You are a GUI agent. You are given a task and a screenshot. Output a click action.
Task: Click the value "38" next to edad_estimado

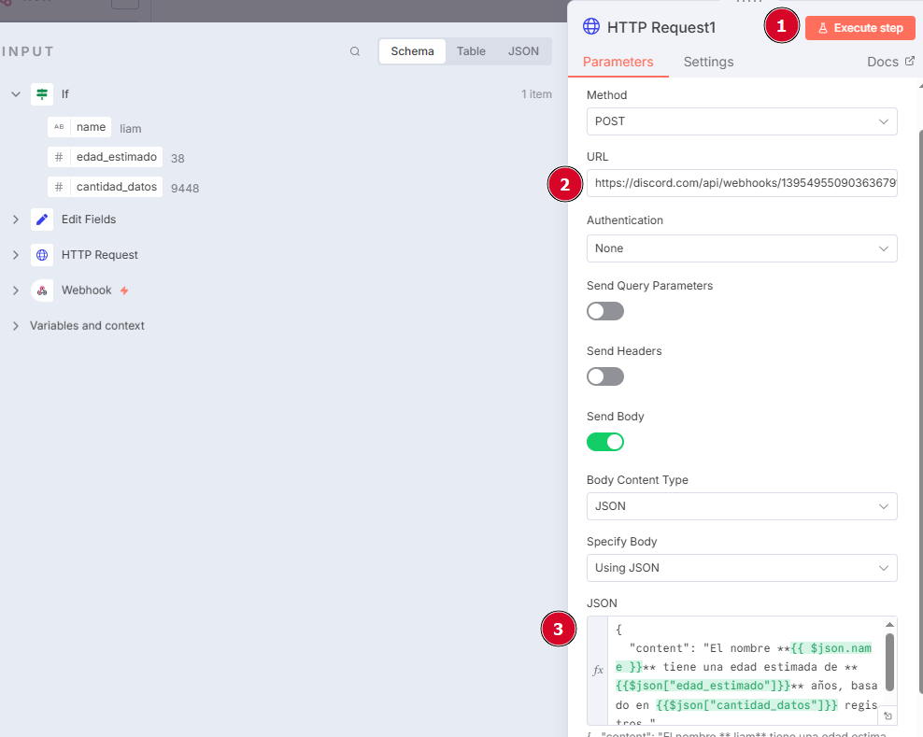point(177,159)
